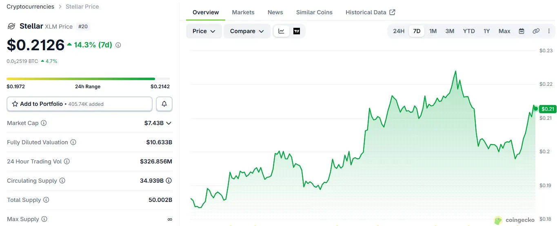Click the info icon next to 14.3% (7d)

118,45
